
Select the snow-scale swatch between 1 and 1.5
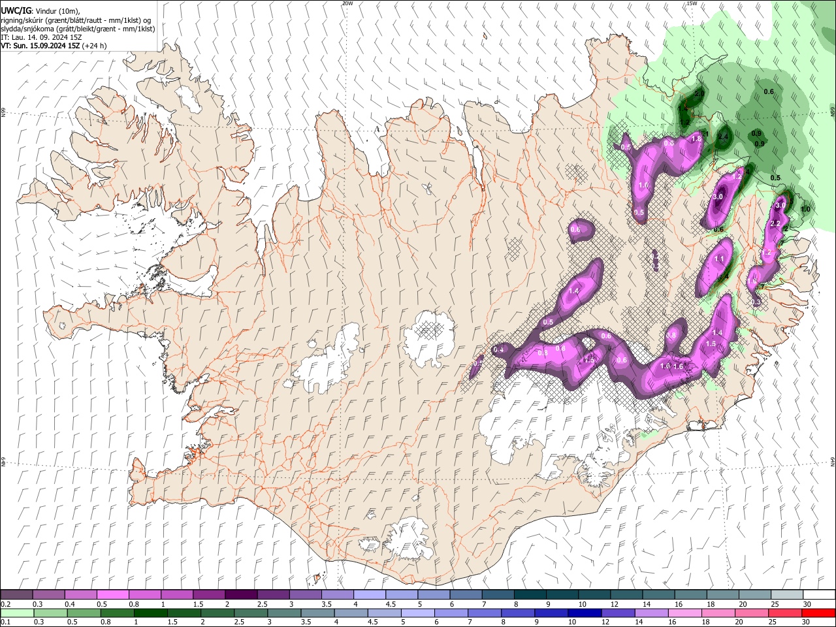pyautogui.click(x=177, y=594)
